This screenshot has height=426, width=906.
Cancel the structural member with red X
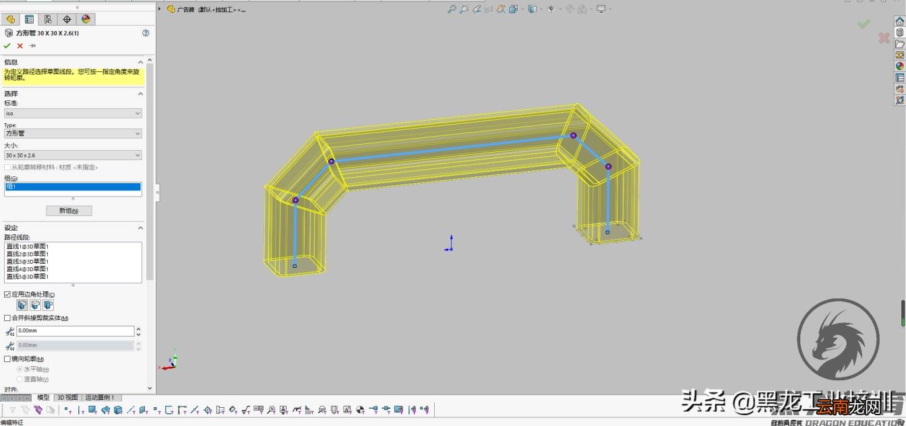click(20, 46)
